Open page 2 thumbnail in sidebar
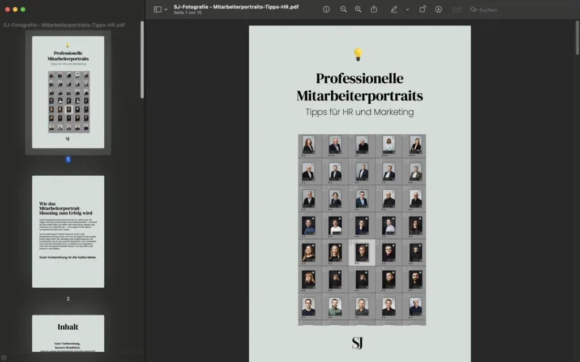Image resolution: width=580 pixels, height=362 pixels. [68, 231]
